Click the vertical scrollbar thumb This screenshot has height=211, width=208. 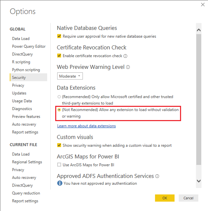(x=199, y=99)
